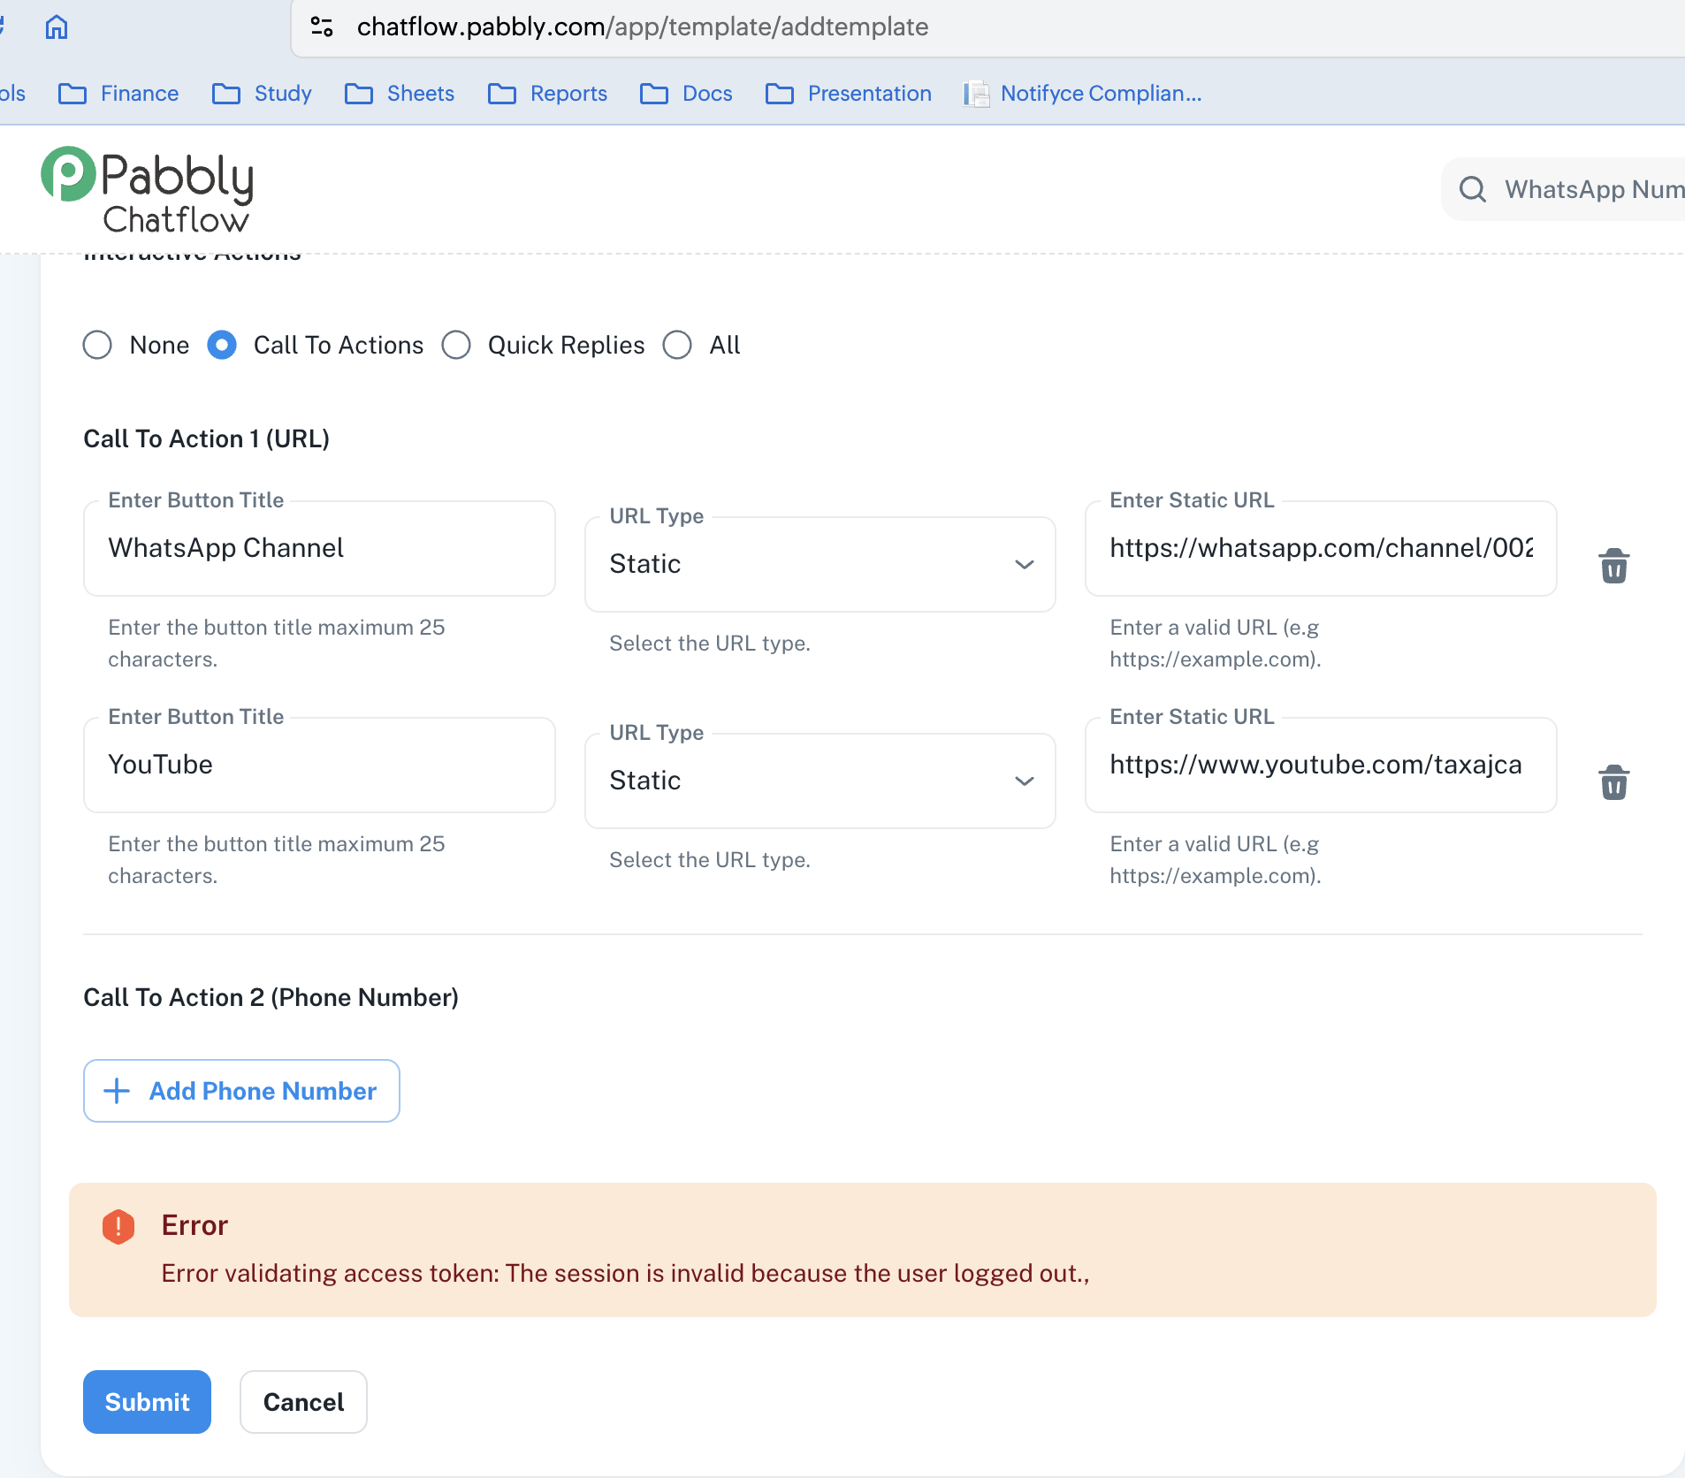Click the error message about invalid session
This screenshot has width=1685, height=1478.
pos(626,1273)
